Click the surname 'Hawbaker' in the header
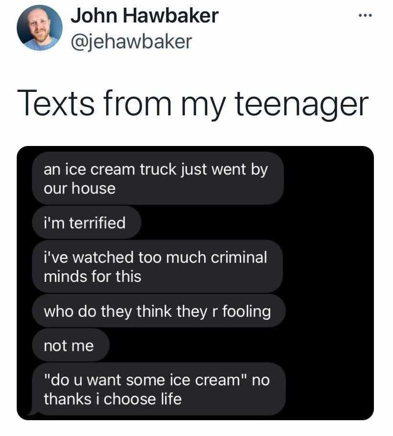 point(170,16)
